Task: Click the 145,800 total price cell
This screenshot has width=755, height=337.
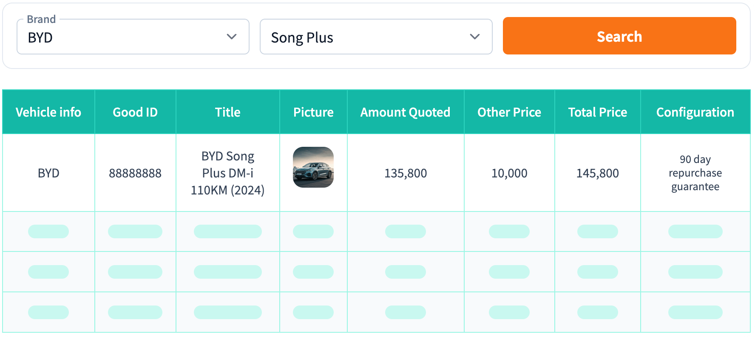Action: point(597,173)
